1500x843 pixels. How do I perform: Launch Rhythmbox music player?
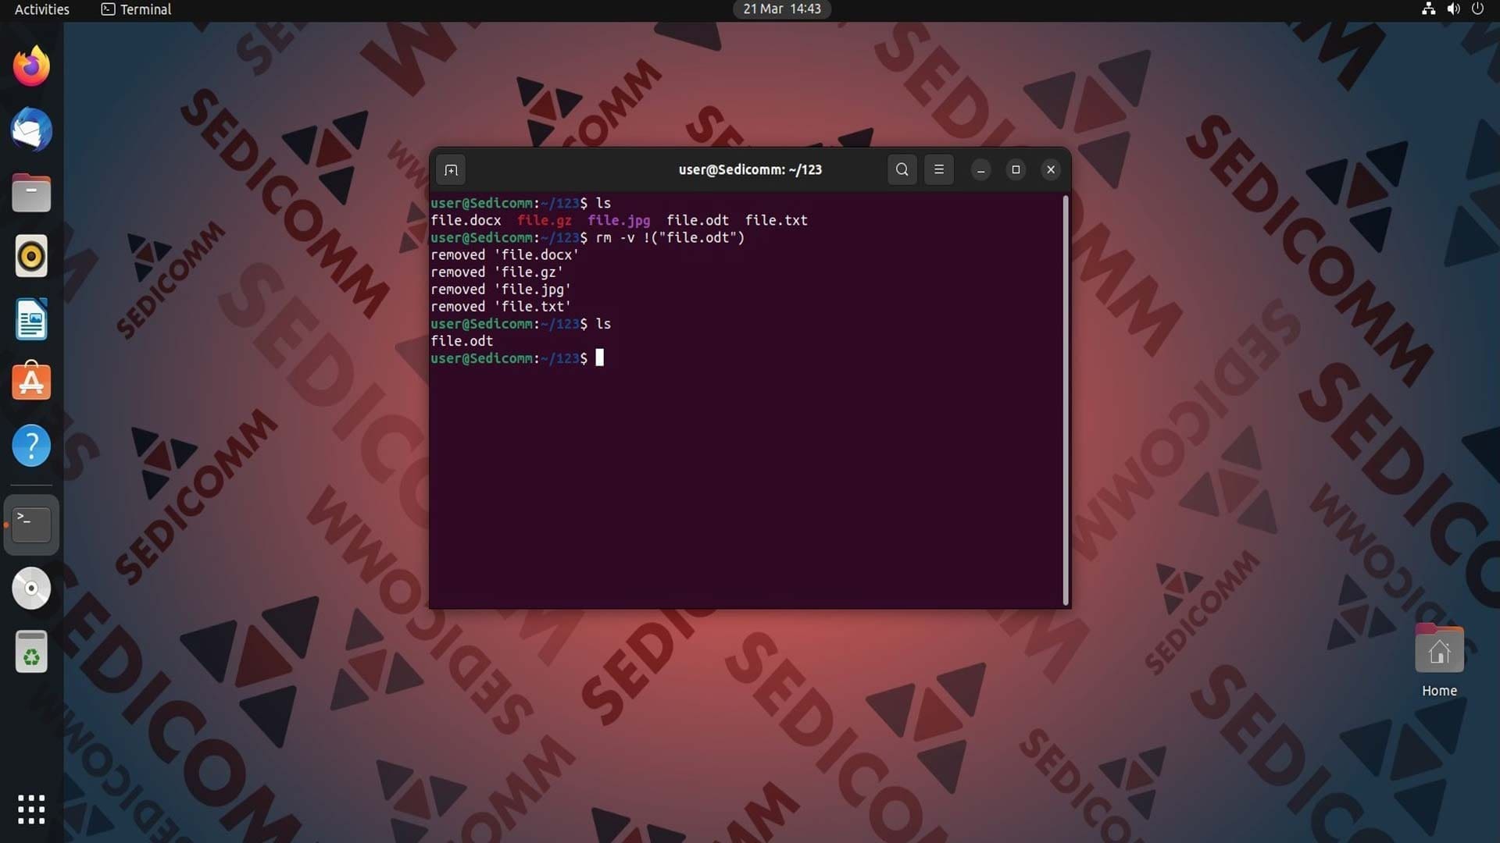click(x=31, y=256)
